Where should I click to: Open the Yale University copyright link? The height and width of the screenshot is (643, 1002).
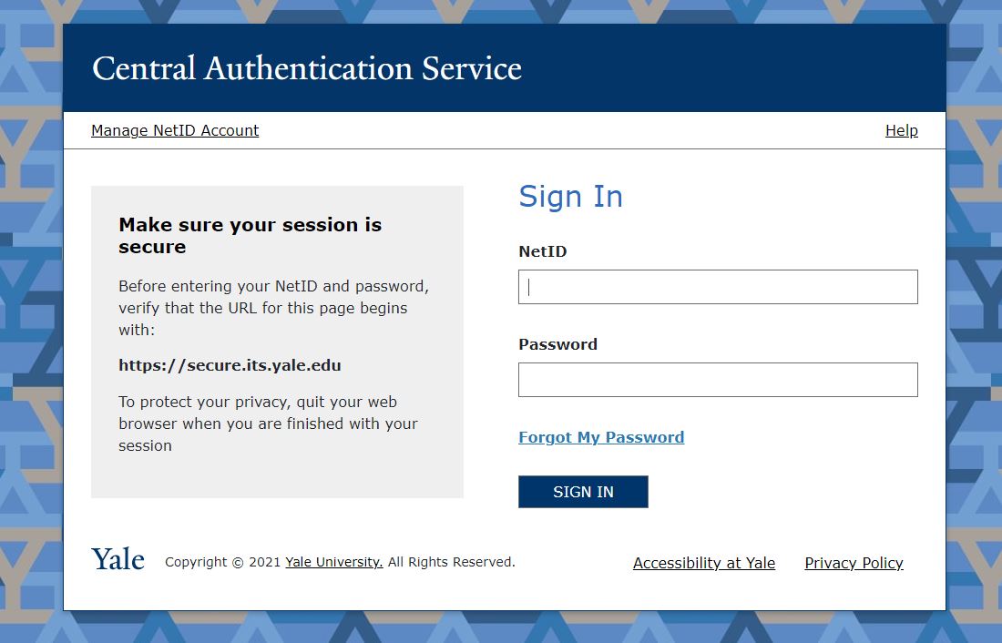pyautogui.click(x=332, y=562)
